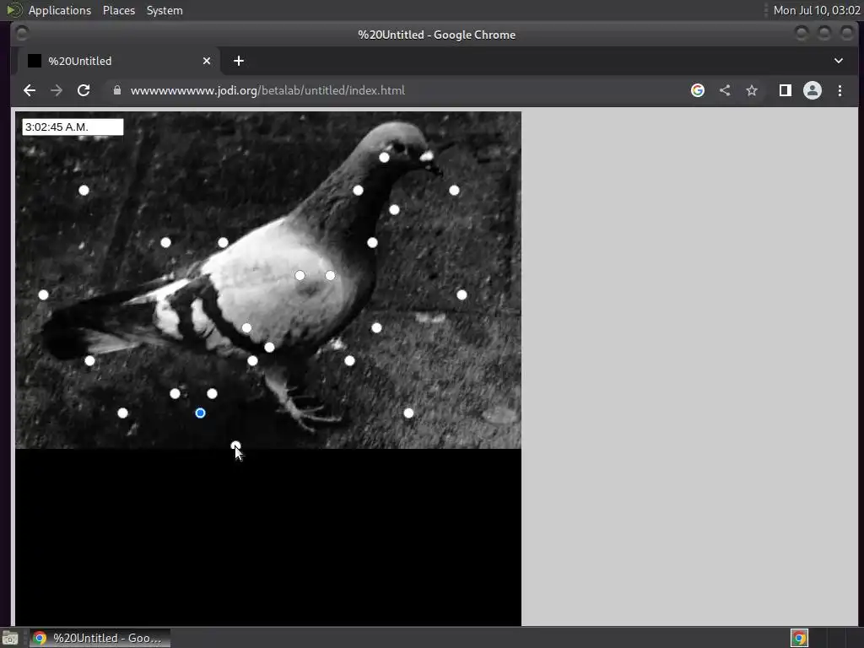864x648 pixels.
Task: Open the tab search dropdown chevron
Action: pos(839,61)
